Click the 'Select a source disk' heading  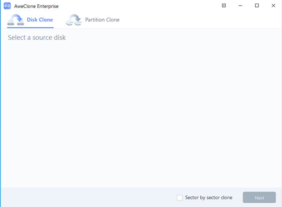(x=37, y=37)
